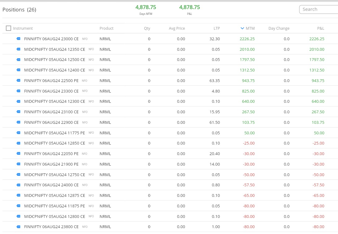Select MIDCPNIFTY 05AUG24 11775 PE instrument name
Screen dimensions: 338x234
pos(54,133)
